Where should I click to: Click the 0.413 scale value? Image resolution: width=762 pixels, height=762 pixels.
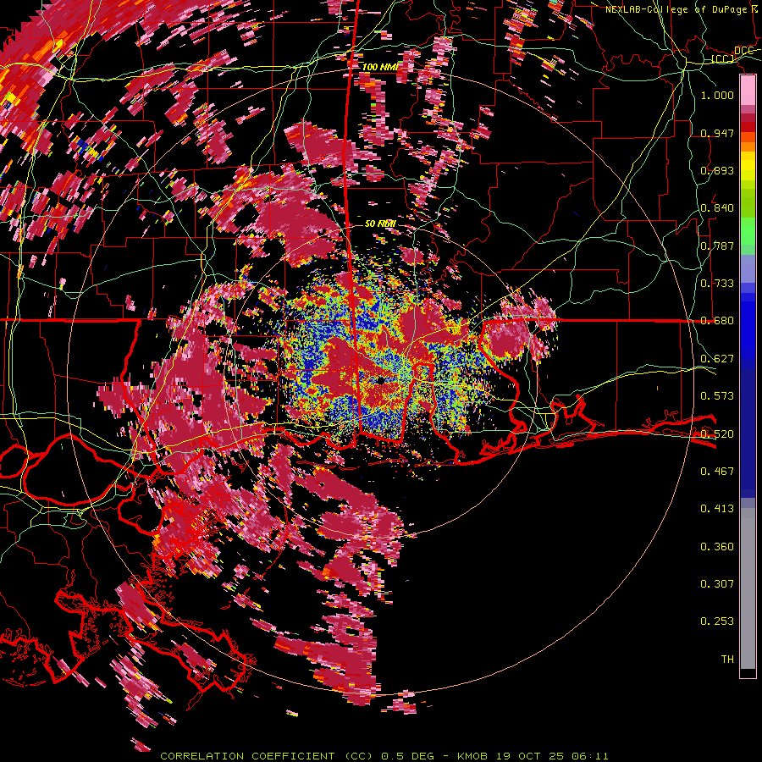(717, 509)
